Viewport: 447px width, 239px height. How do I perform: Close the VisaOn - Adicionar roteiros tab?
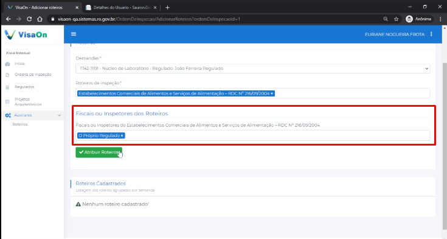pos(77,8)
